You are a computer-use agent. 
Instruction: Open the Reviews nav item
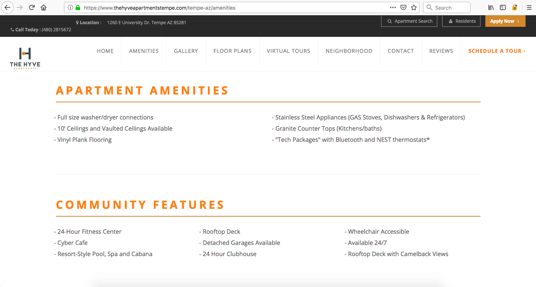click(441, 51)
